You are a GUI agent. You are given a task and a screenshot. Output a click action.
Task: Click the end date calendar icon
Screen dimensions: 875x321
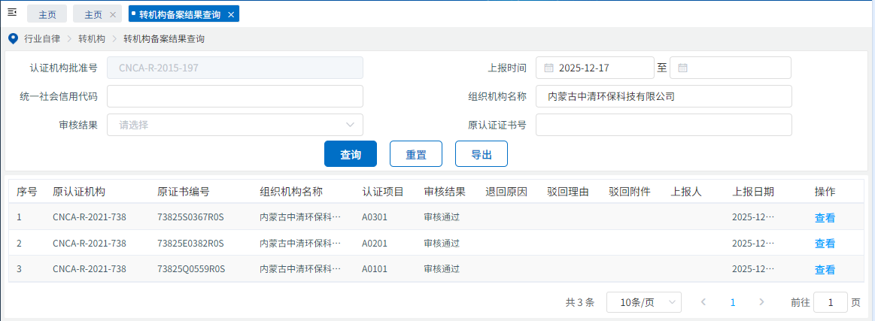pos(683,68)
